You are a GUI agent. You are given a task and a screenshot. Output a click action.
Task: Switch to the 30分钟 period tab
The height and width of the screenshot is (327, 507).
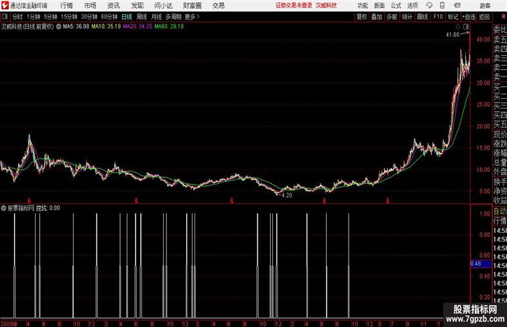89,17
